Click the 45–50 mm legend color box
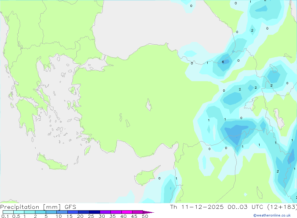297x218 pixels. point(138,212)
